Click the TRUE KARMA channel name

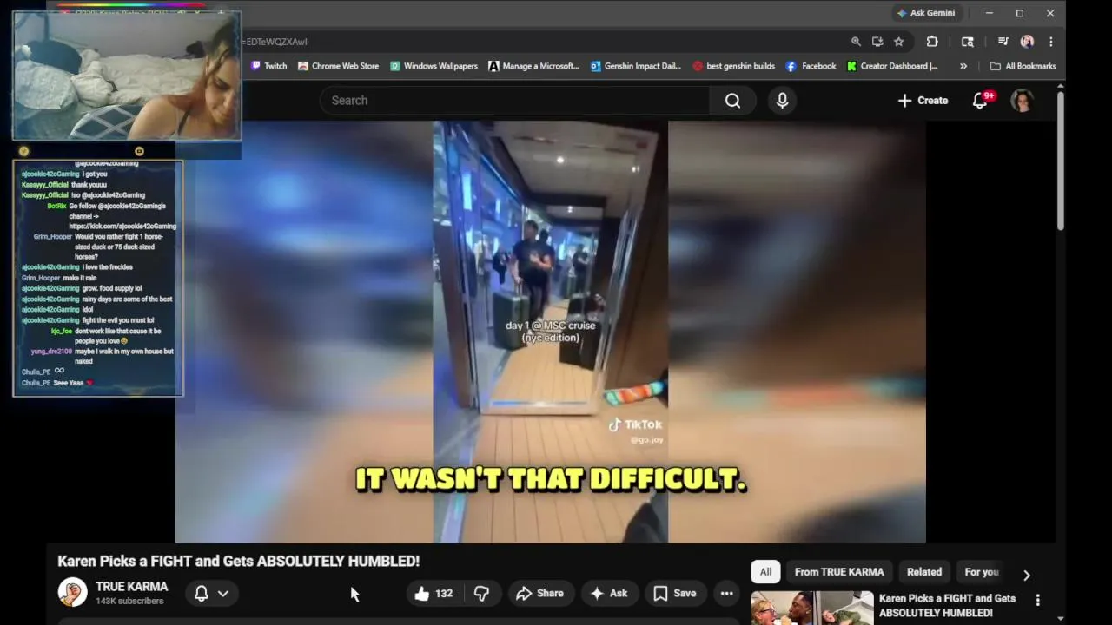point(132,587)
